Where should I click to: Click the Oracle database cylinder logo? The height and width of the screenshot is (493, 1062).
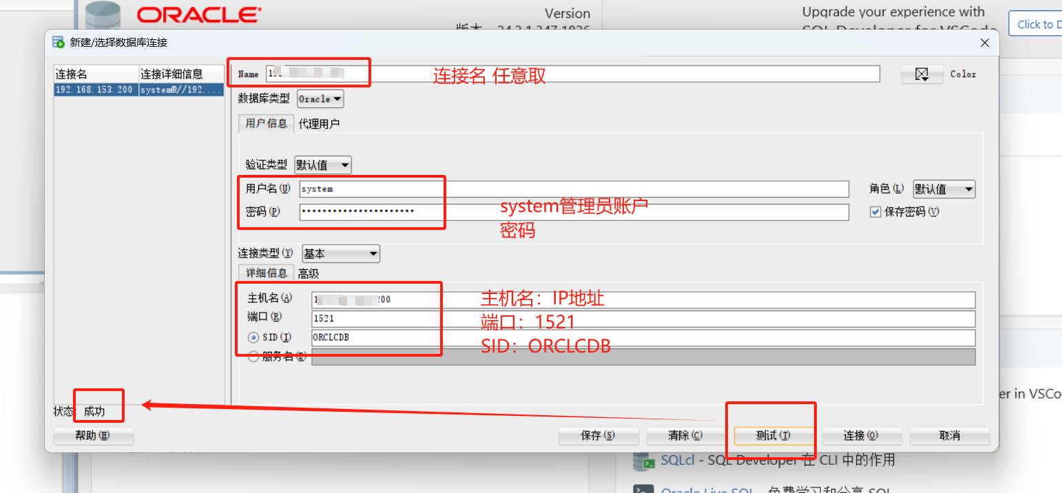click(x=104, y=15)
